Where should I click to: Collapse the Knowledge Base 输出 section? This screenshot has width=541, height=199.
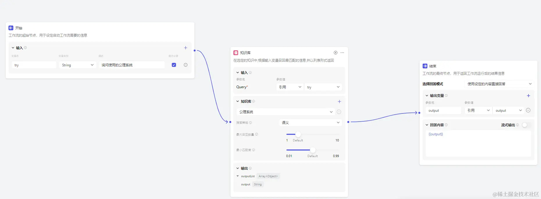coord(238,168)
